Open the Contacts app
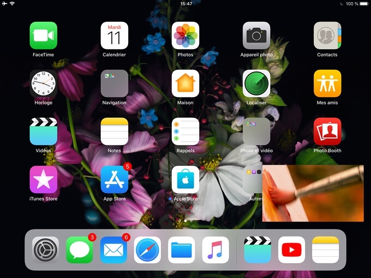The image size is (371, 278). 327,35
